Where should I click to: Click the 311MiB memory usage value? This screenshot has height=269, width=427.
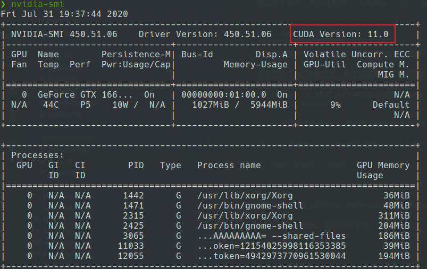(x=394, y=215)
